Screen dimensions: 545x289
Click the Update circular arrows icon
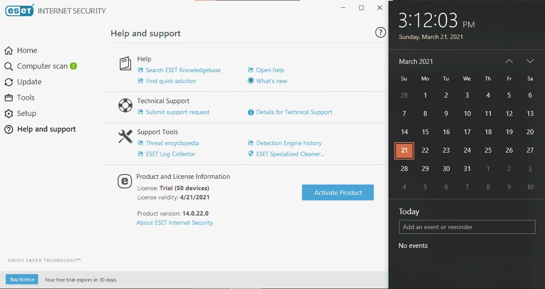pyautogui.click(x=9, y=82)
